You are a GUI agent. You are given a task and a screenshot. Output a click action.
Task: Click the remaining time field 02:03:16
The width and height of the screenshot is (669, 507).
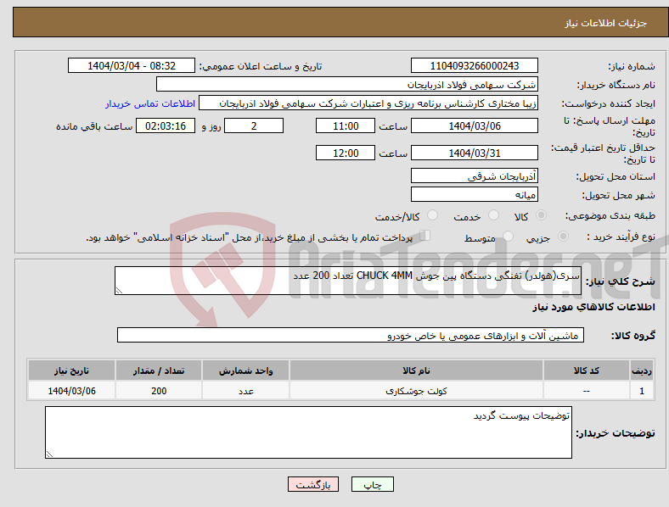click(x=166, y=125)
